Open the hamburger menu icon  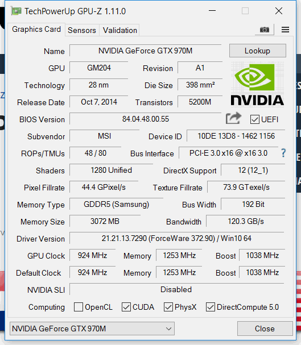pos(285,30)
